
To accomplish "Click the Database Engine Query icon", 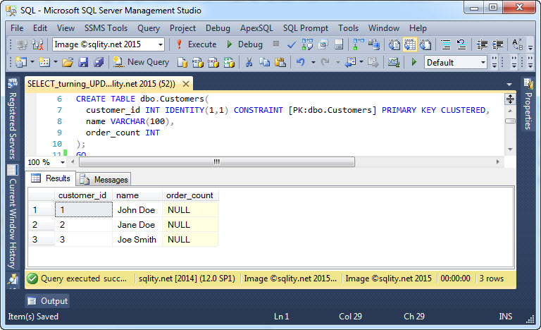I will click(182, 63).
